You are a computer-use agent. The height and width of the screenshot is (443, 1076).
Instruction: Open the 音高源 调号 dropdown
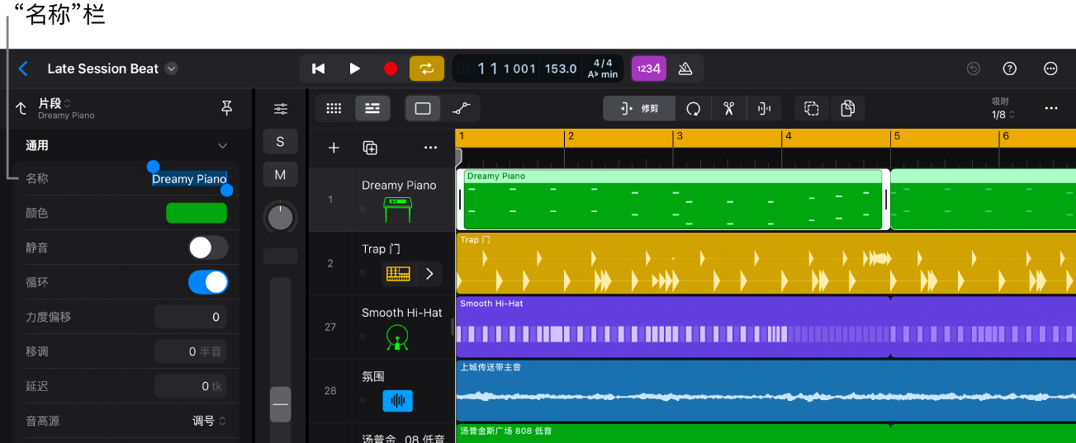(210, 421)
